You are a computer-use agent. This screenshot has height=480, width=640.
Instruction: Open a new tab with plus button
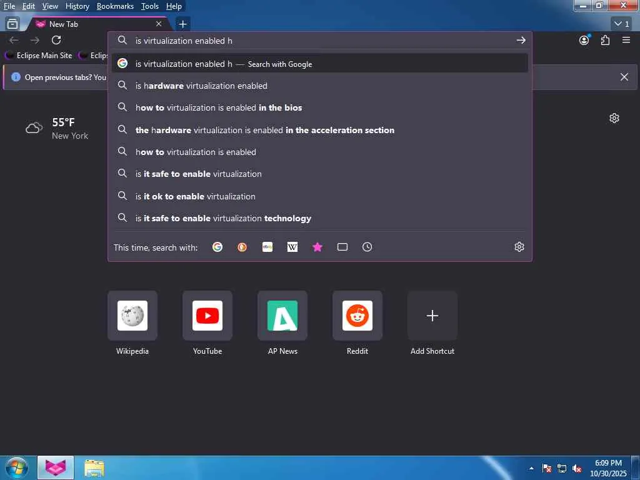(x=183, y=24)
